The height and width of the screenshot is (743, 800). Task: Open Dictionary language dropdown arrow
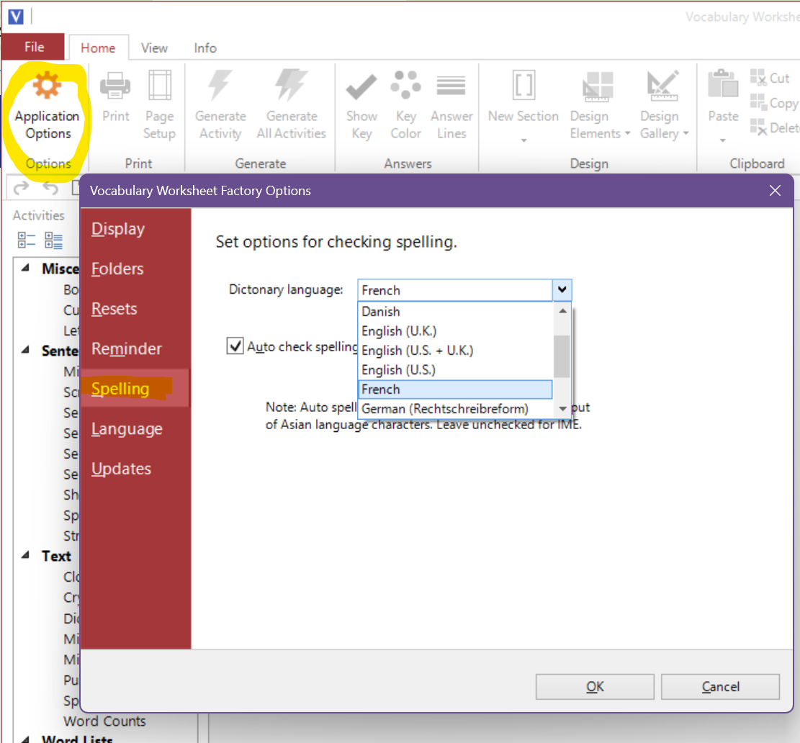pos(562,289)
